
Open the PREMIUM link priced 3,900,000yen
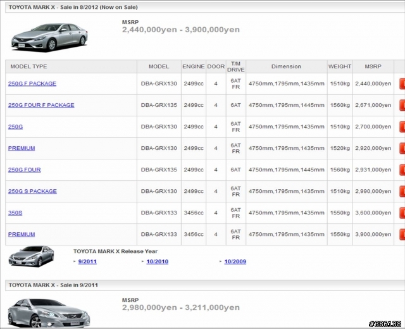coord(22,234)
